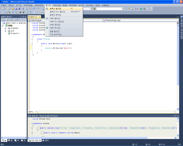Open the Main(string[] args) member dropdown

[178, 20]
